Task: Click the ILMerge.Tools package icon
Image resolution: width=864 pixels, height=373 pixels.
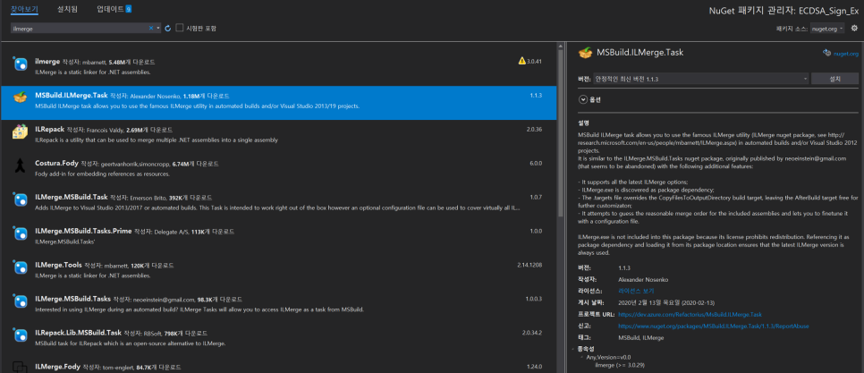Action: click(21, 267)
